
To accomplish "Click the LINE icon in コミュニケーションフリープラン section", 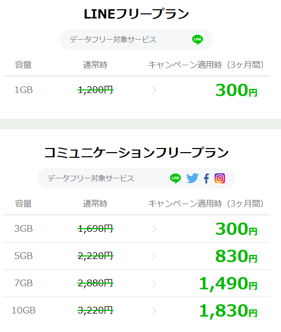I will tap(175, 178).
